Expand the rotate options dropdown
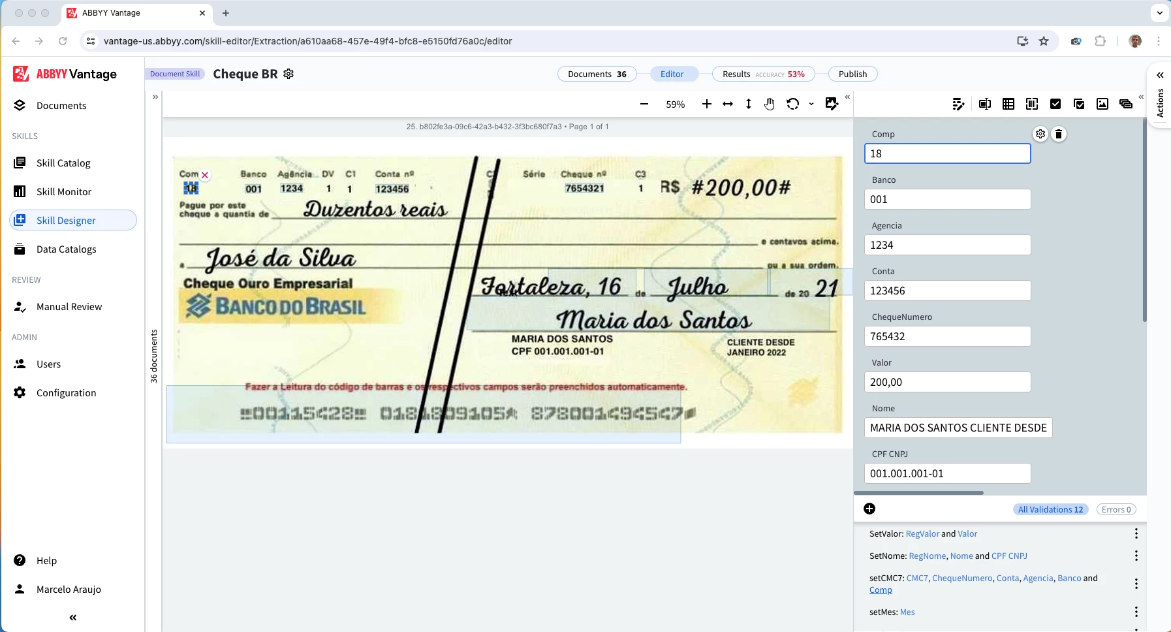This screenshot has height=632, width=1171. tap(810, 104)
